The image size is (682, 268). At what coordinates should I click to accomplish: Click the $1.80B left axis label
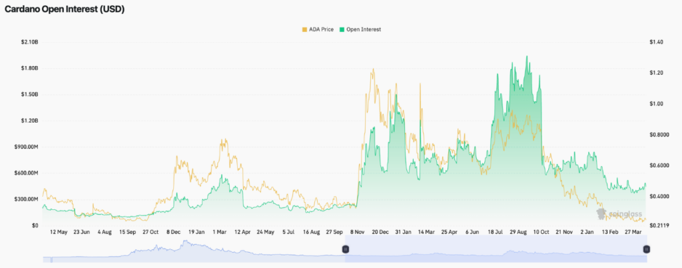(29, 68)
